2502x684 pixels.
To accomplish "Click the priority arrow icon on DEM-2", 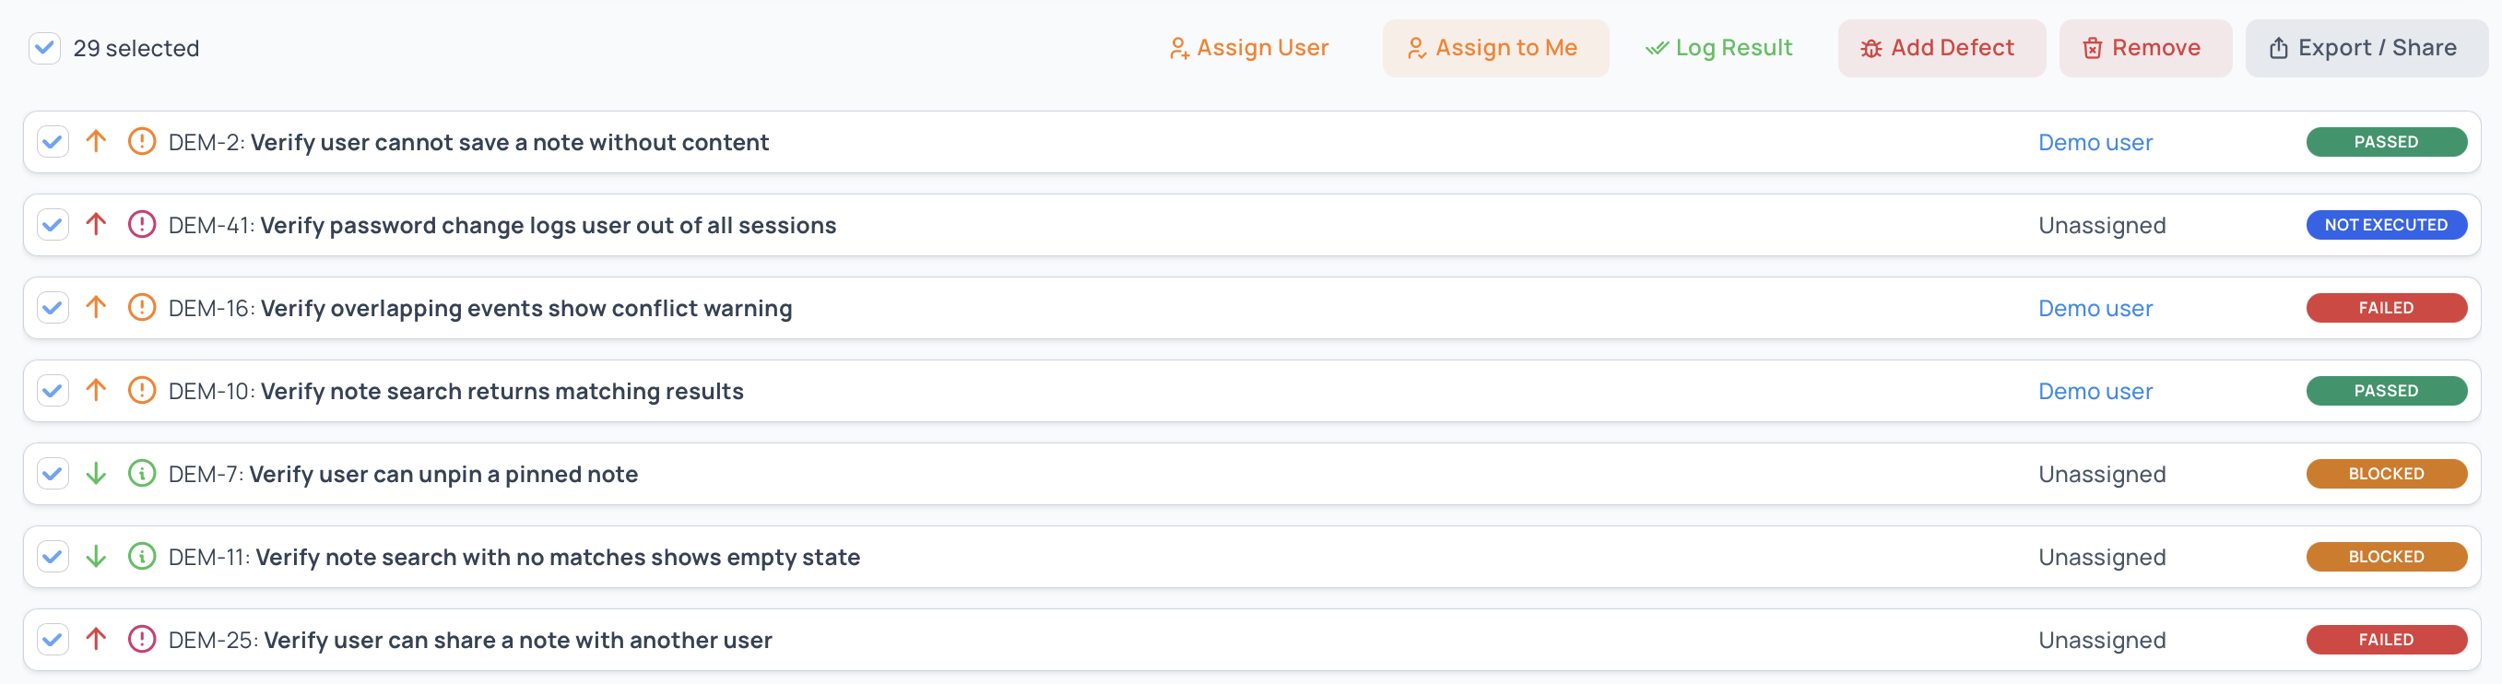I will (x=95, y=142).
